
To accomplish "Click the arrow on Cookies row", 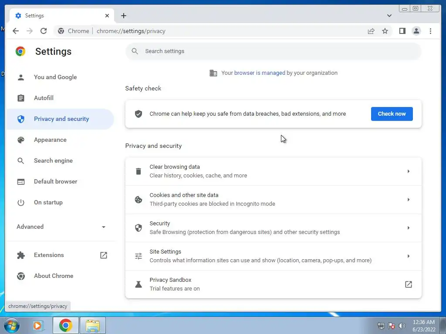I will click(409, 200).
